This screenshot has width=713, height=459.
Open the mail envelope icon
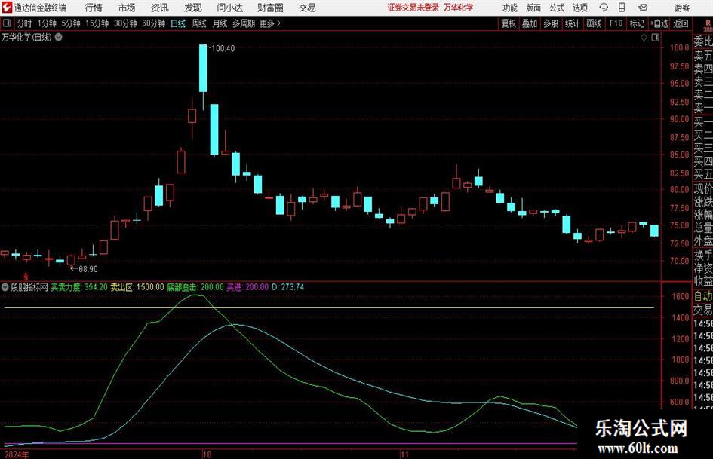643,8
